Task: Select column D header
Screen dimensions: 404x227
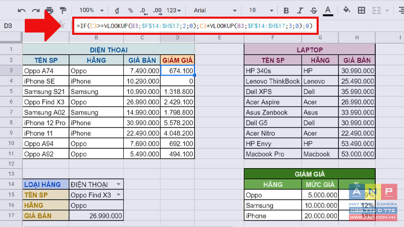Action: point(178,37)
